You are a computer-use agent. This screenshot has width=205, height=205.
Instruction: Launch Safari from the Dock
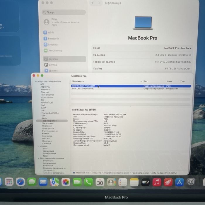click(20, 182)
